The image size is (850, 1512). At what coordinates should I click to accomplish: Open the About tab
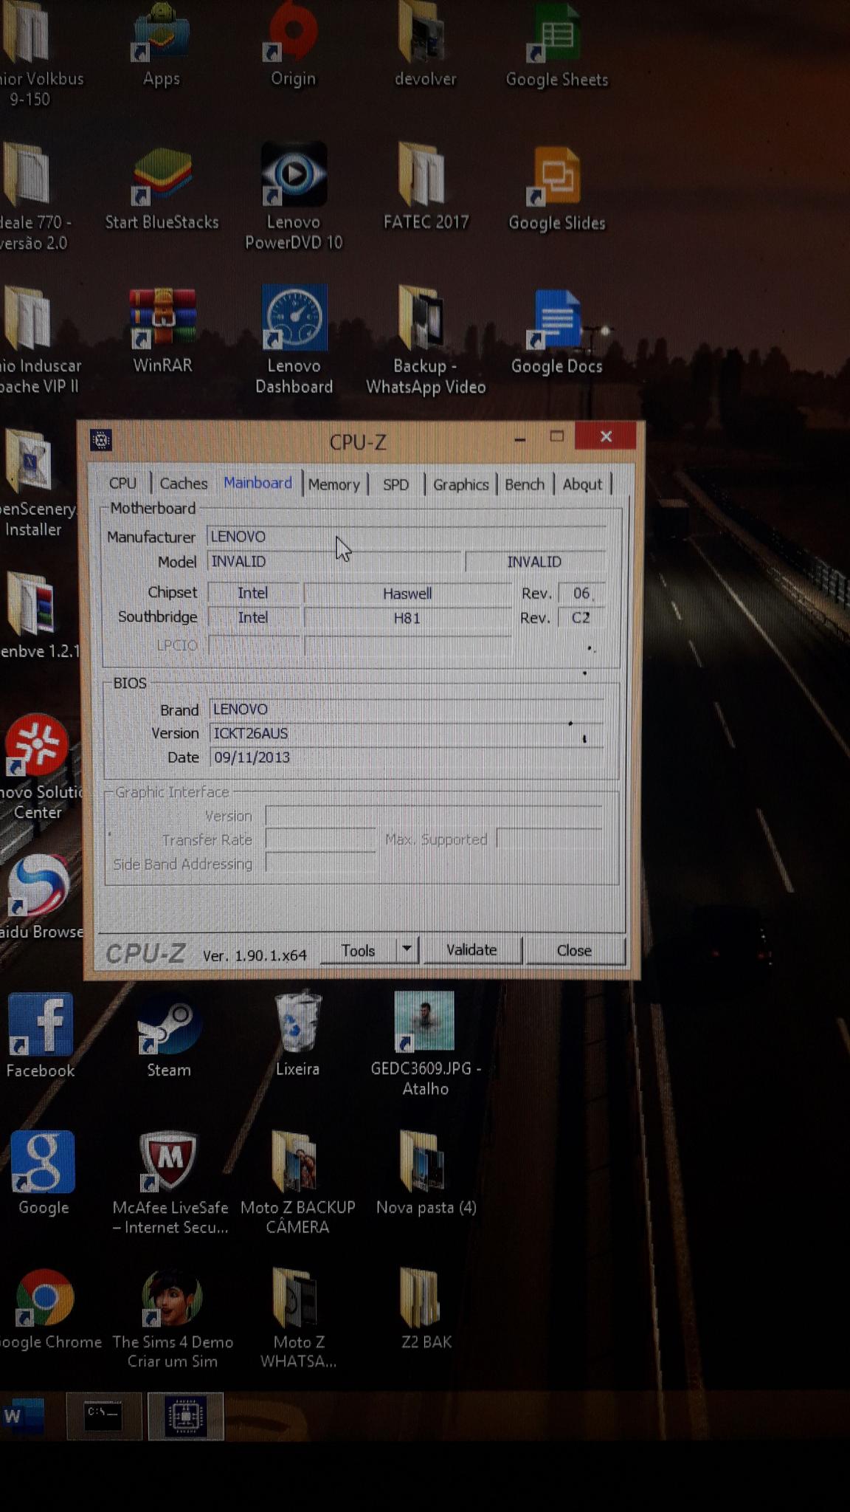582,484
